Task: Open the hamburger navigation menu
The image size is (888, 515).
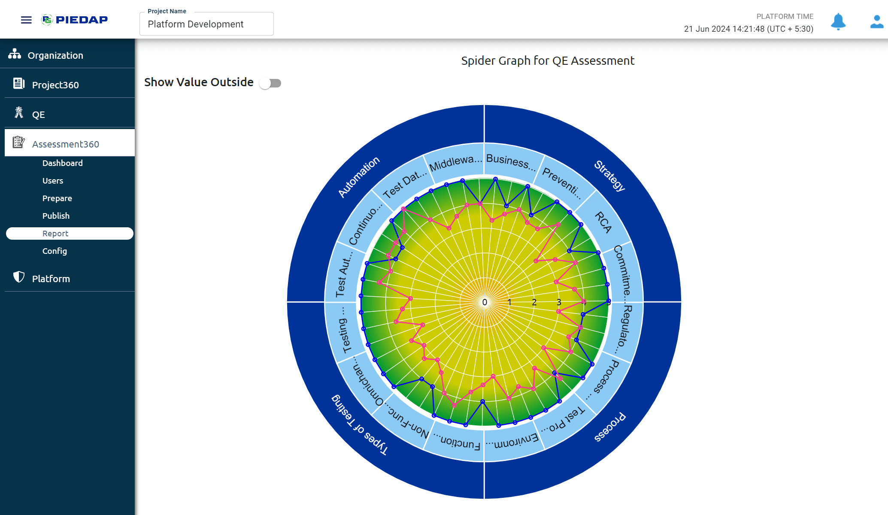Action: [26, 20]
